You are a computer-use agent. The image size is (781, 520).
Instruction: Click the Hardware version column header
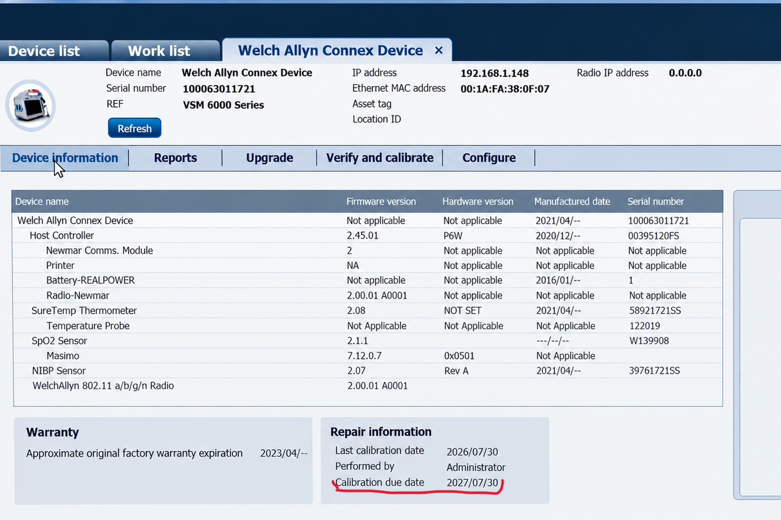[x=478, y=201]
